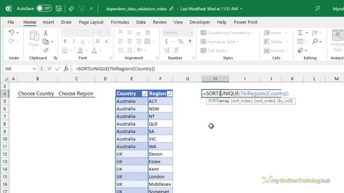Click the Undo arrow icon
The height and width of the screenshot is (193, 344).
(x=11, y=33)
